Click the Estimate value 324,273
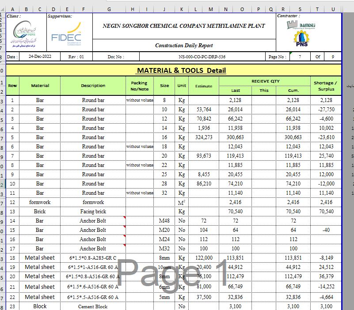The height and width of the screenshot is (310, 354). point(204,137)
